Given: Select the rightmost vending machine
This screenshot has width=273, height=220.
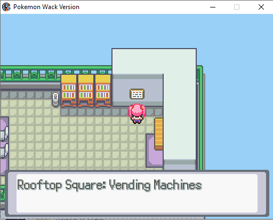Looking at the screenshot, I should (x=103, y=91).
